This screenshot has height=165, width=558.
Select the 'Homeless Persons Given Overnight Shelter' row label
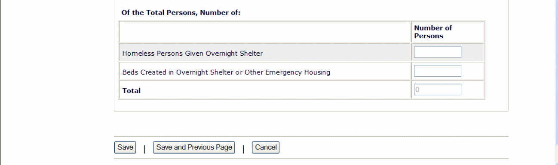193,54
